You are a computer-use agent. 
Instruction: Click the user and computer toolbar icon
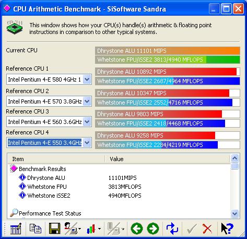70,228
